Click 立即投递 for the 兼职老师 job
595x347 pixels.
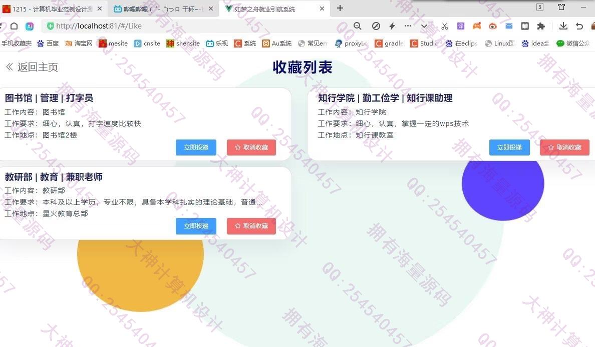(x=196, y=226)
